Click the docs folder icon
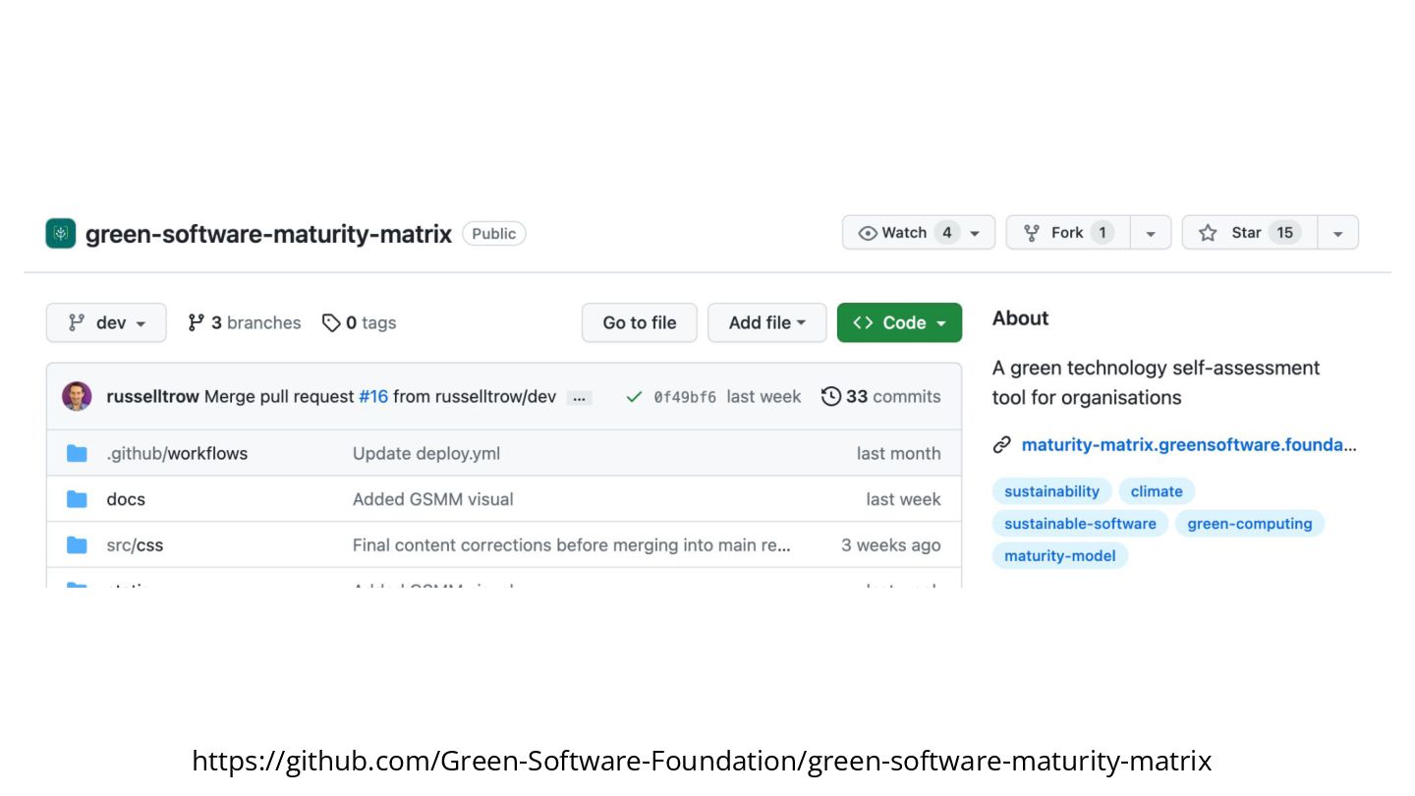The image size is (1415, 796). pyautogui.click(x=77, y=499)
